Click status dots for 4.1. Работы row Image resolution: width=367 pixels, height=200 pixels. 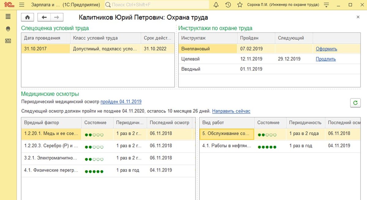267,147
